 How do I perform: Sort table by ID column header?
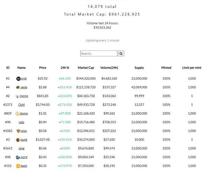coord(8,68)
